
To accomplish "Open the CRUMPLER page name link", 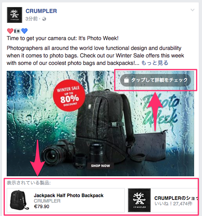I will 41,11.
